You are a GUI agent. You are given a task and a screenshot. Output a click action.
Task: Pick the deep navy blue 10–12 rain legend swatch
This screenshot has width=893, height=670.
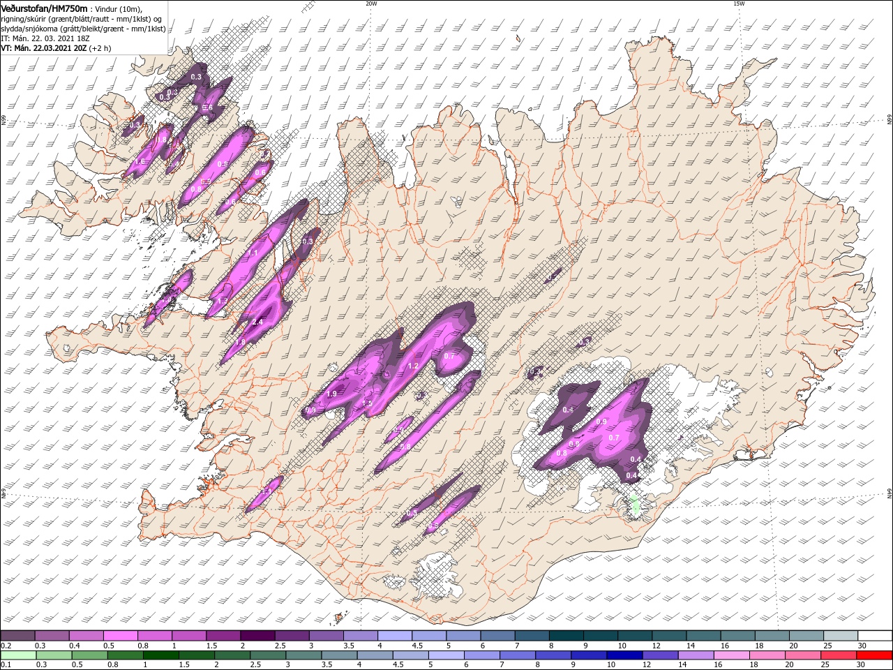point(625,655)
